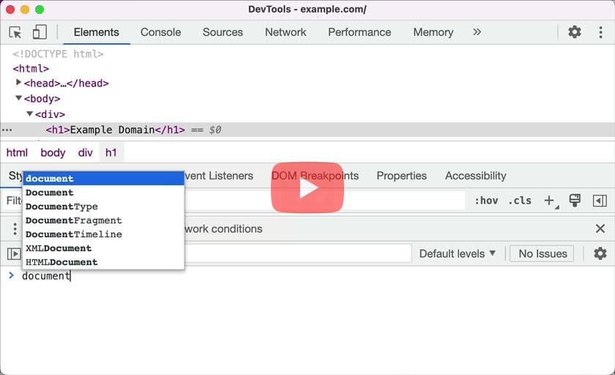Select html in the breadcrumb bar
The width and height of the screenshot is (615, 375).
click(x=17, y=152)
